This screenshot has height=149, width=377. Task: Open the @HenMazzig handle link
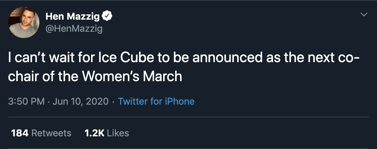pyautogui.click(x=74, y=29)
